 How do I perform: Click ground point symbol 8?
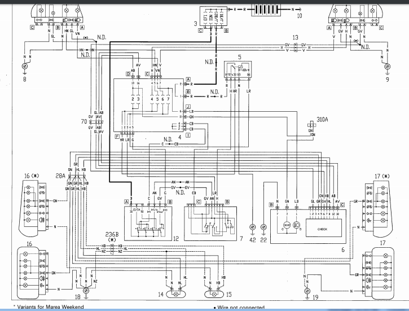pyautogui.click(x=24, y=67)
